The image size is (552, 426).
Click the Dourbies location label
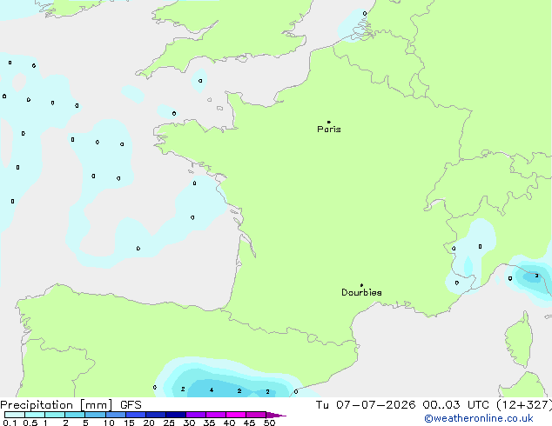click(361, 292)
